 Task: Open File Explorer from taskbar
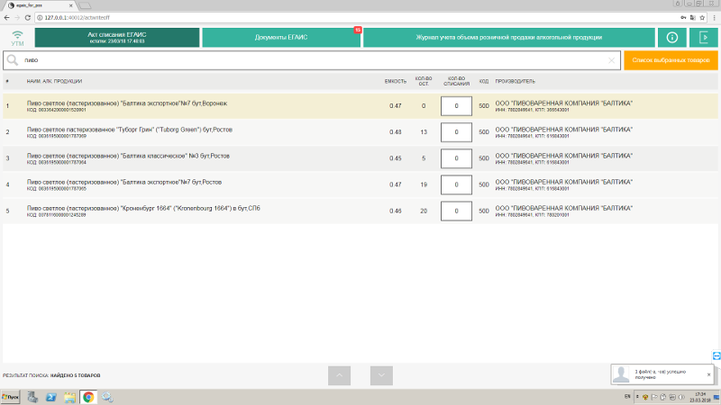[70, 397]
